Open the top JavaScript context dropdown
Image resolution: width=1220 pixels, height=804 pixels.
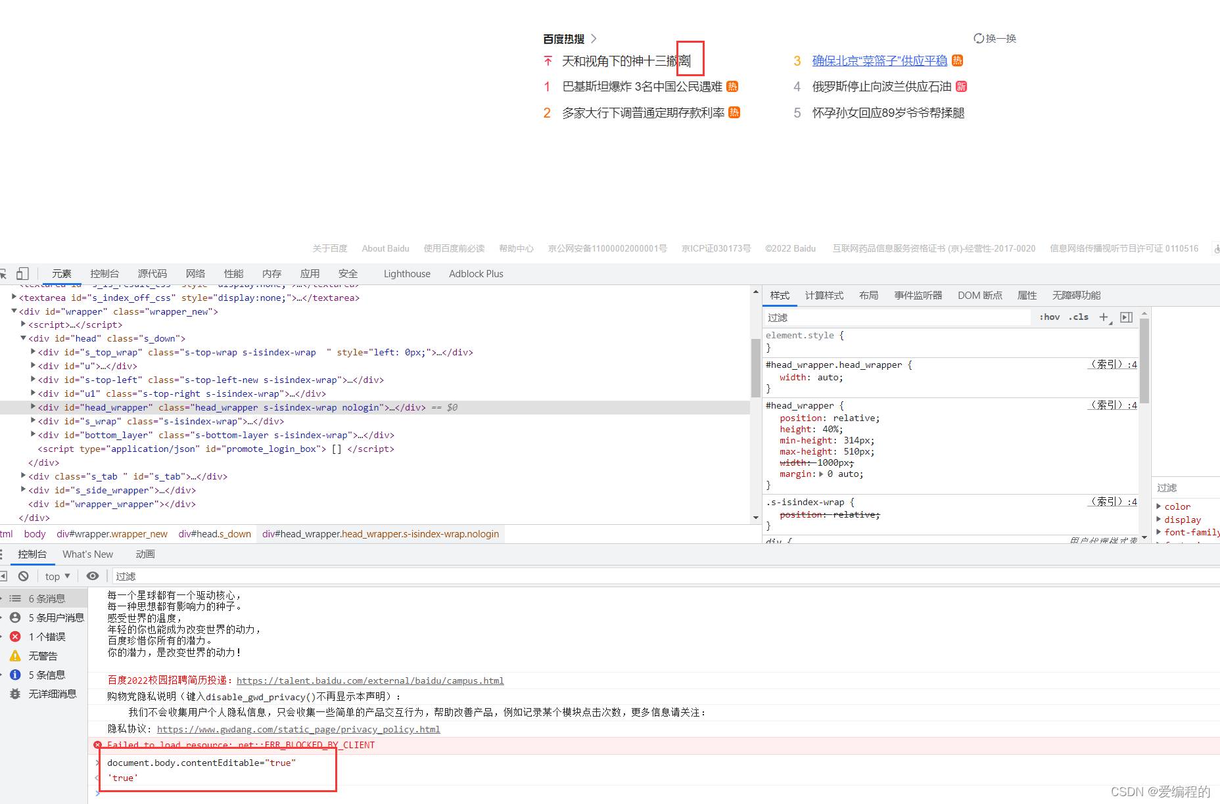pyautogui.click(x=57, y=576)
